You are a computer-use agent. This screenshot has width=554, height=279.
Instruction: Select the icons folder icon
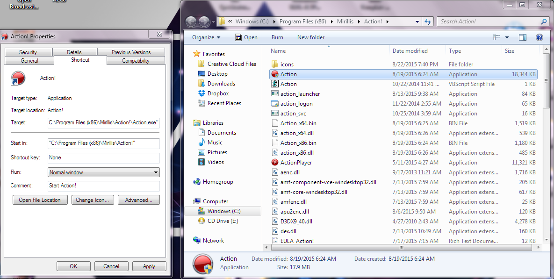point(275,64)
